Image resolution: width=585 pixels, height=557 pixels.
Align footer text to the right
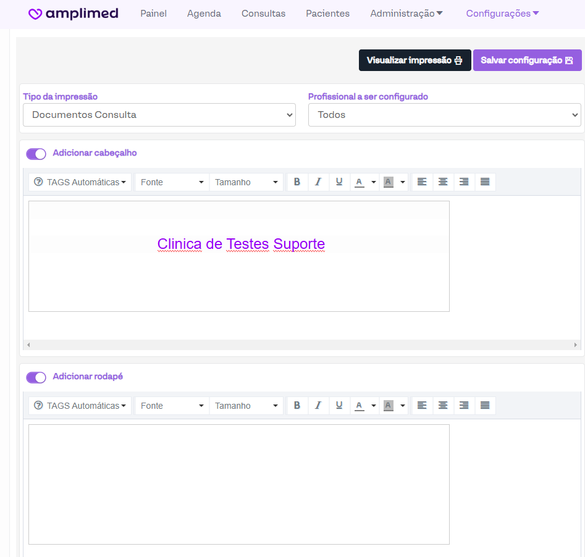pyautogui.click(x=464, y=406)
